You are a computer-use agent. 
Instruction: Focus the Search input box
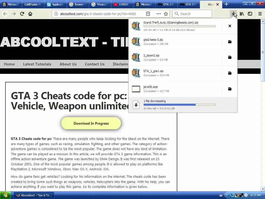(192, 14)
